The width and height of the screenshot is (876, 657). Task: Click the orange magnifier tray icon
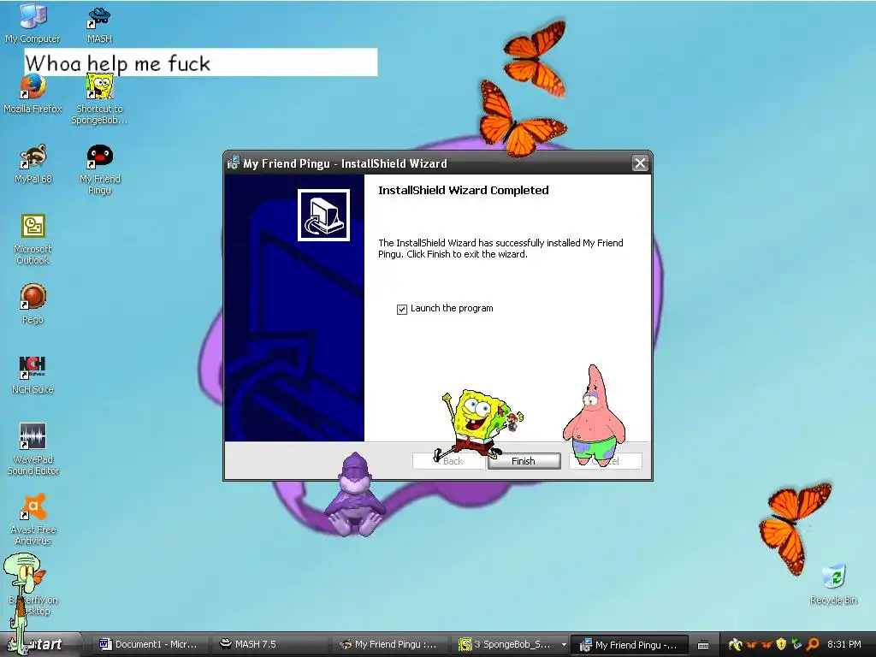814,644
